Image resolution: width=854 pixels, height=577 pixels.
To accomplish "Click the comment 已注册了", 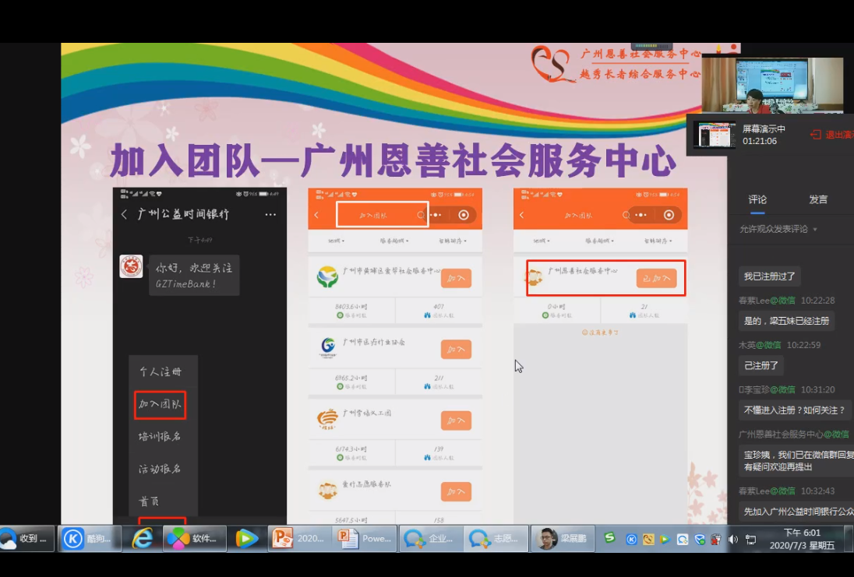I will pyautogui.click(x=761, y=366).
